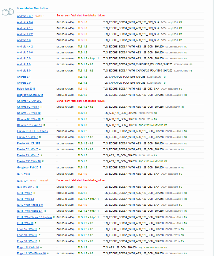217x256 pixels.
Task: Open the Android 4.1.1 client link
Action: (25, 28)
